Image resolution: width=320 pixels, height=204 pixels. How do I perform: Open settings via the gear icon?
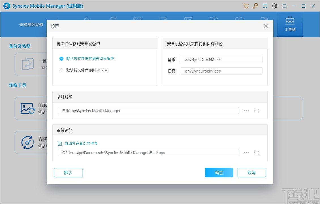(x=274, y=6)
